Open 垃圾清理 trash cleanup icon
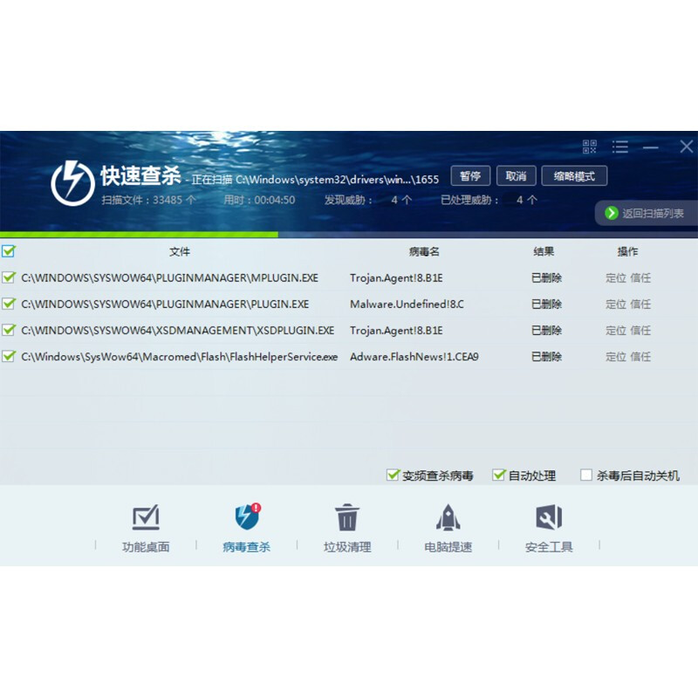This screenshot has width=698, height=698. click(x=347, y=518)
